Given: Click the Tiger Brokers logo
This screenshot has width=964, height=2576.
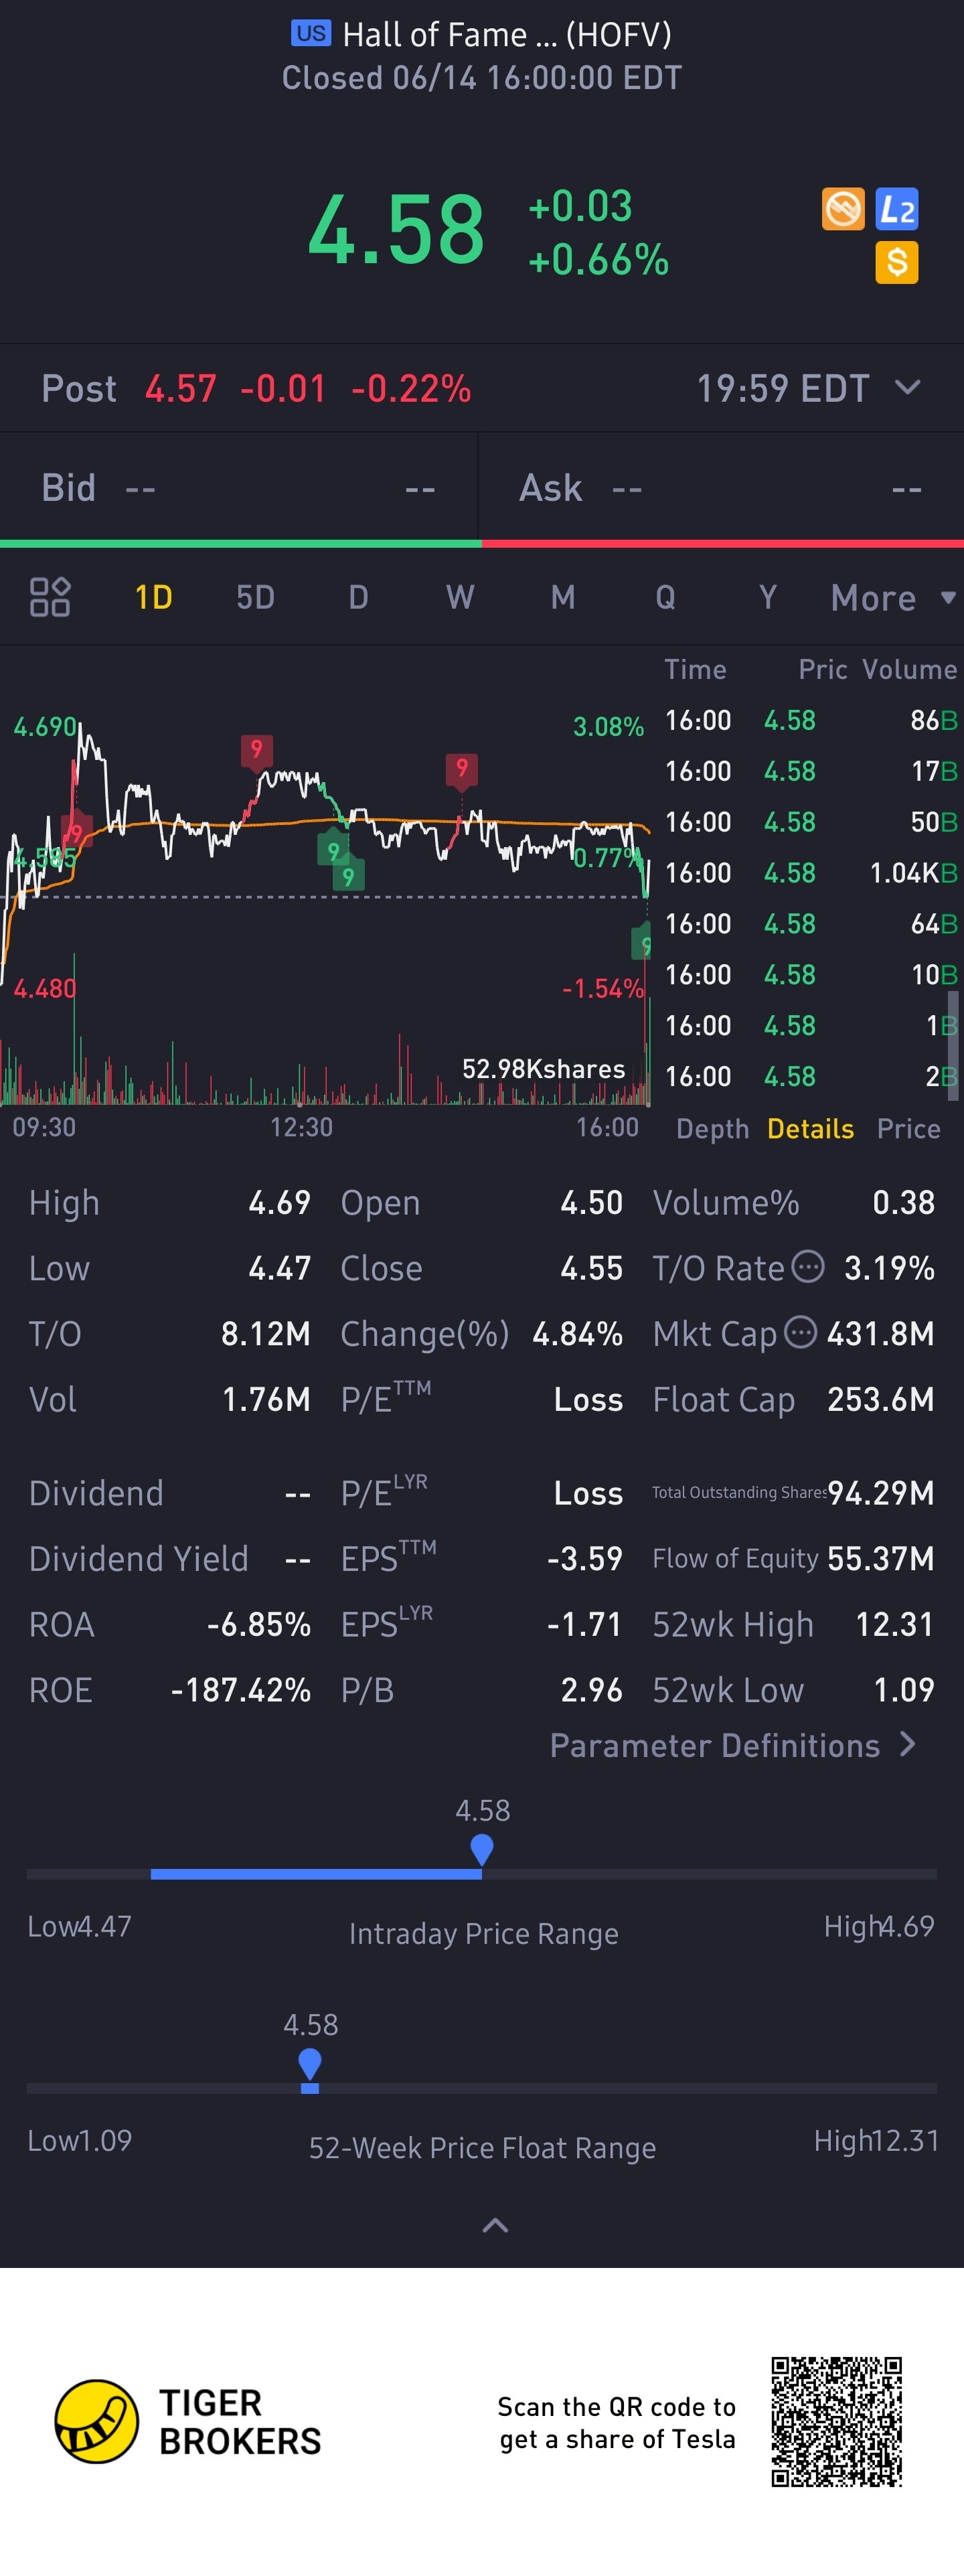Looking at the screenshot, I should (96, 2421).
